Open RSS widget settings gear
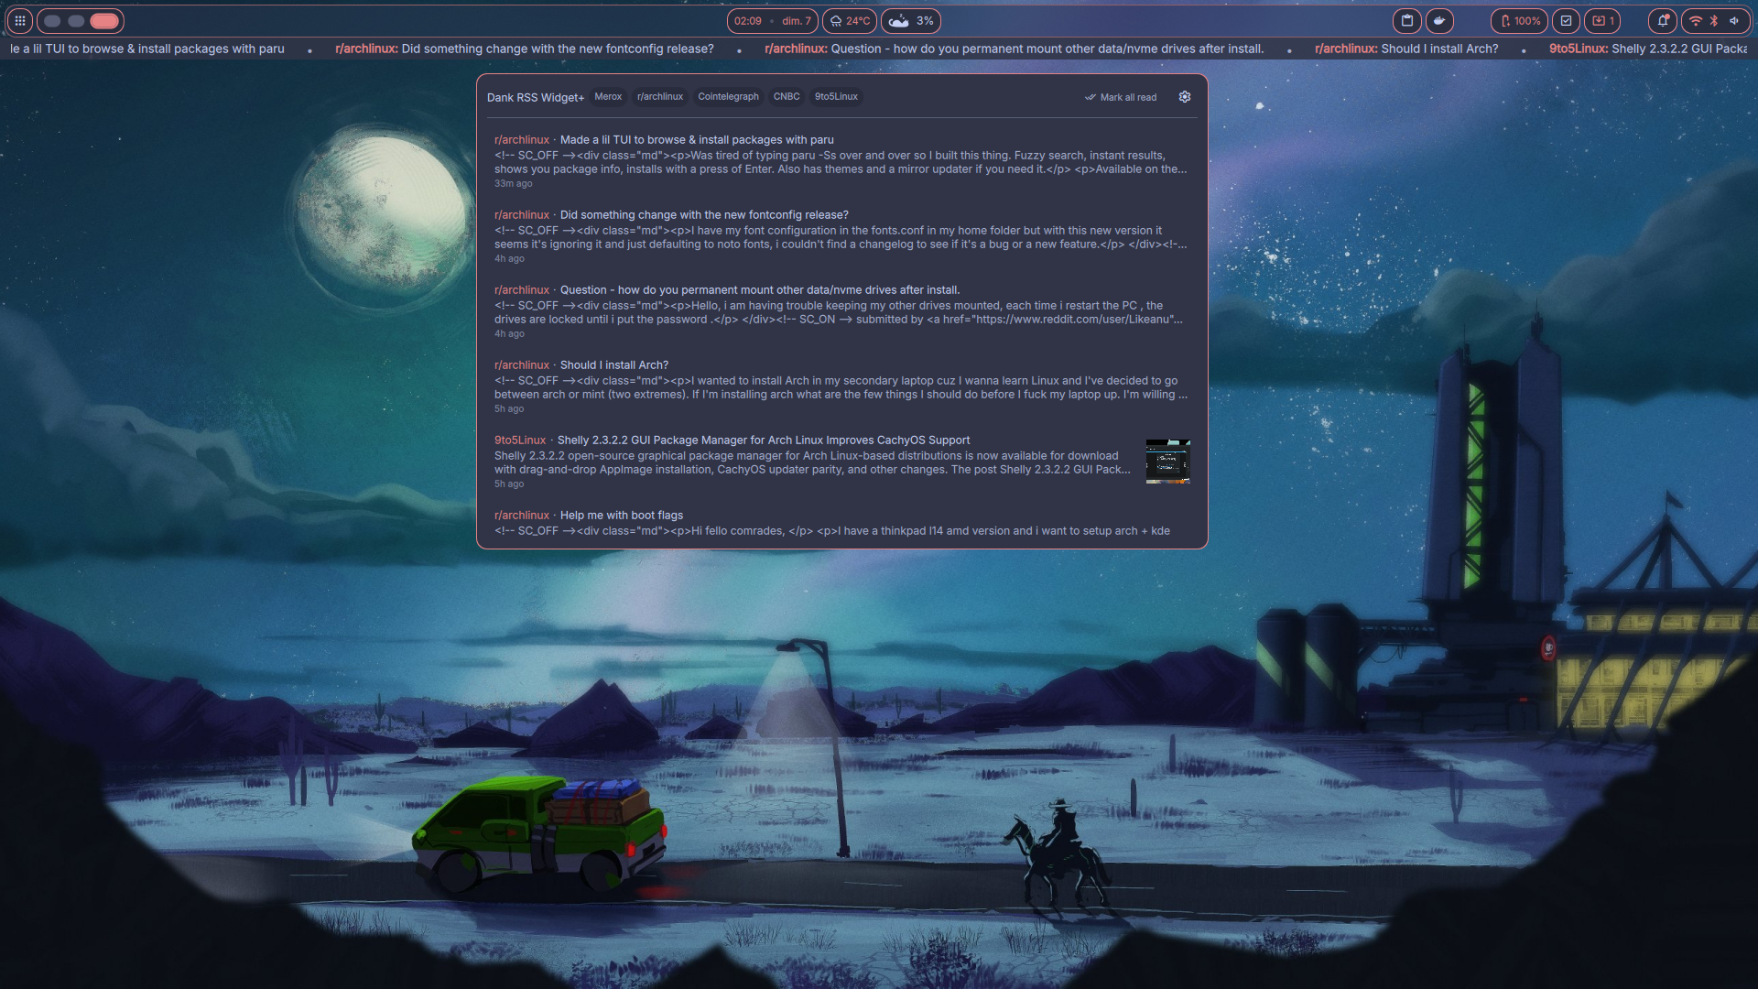Viewport: 1758px width, 989px height. [x=1185, y=96]
